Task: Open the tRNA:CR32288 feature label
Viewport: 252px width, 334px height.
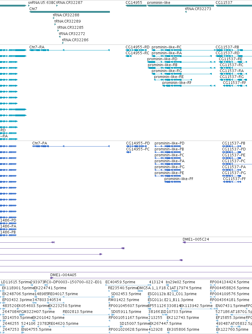Action: (66, 15)
